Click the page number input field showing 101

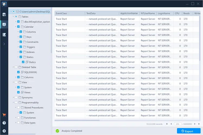pos(178,124)
